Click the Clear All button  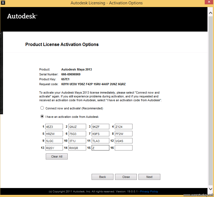pyautogui.click(x=57, y=156)
